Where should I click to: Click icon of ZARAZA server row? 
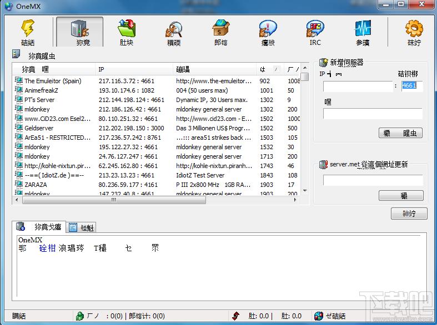[x=19, y=185]
